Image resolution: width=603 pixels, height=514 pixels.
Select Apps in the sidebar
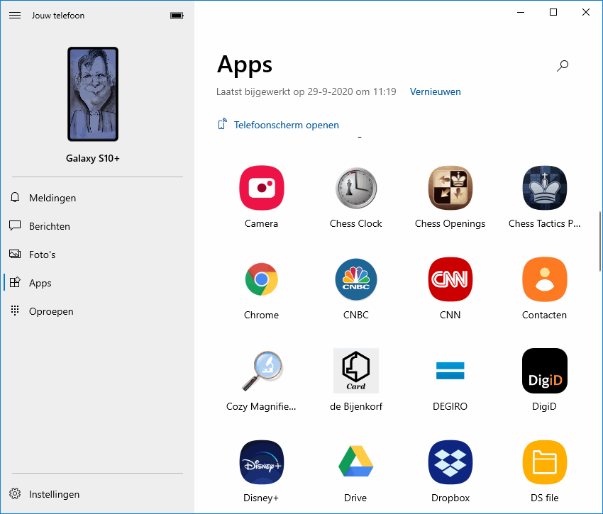97,283
